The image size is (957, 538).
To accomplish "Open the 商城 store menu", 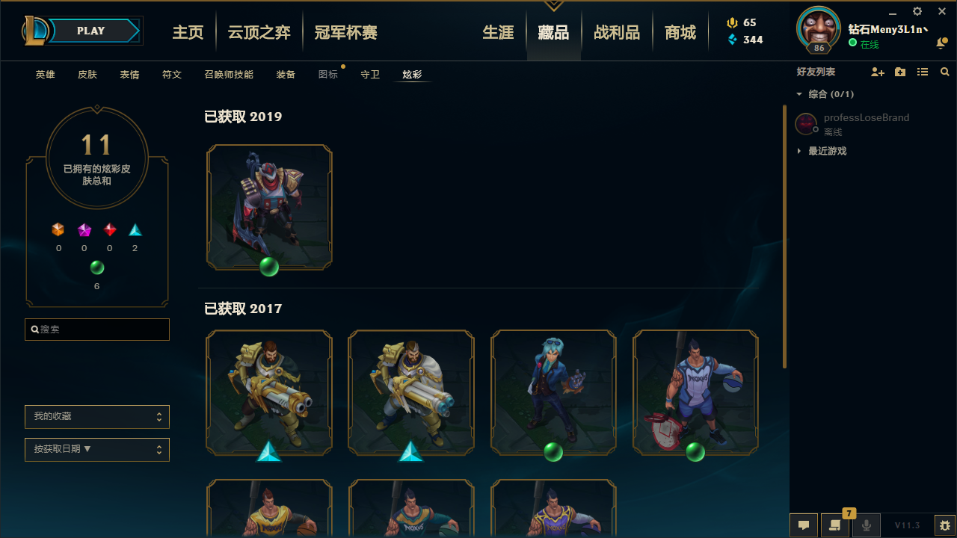I will (x=680, y=32).
